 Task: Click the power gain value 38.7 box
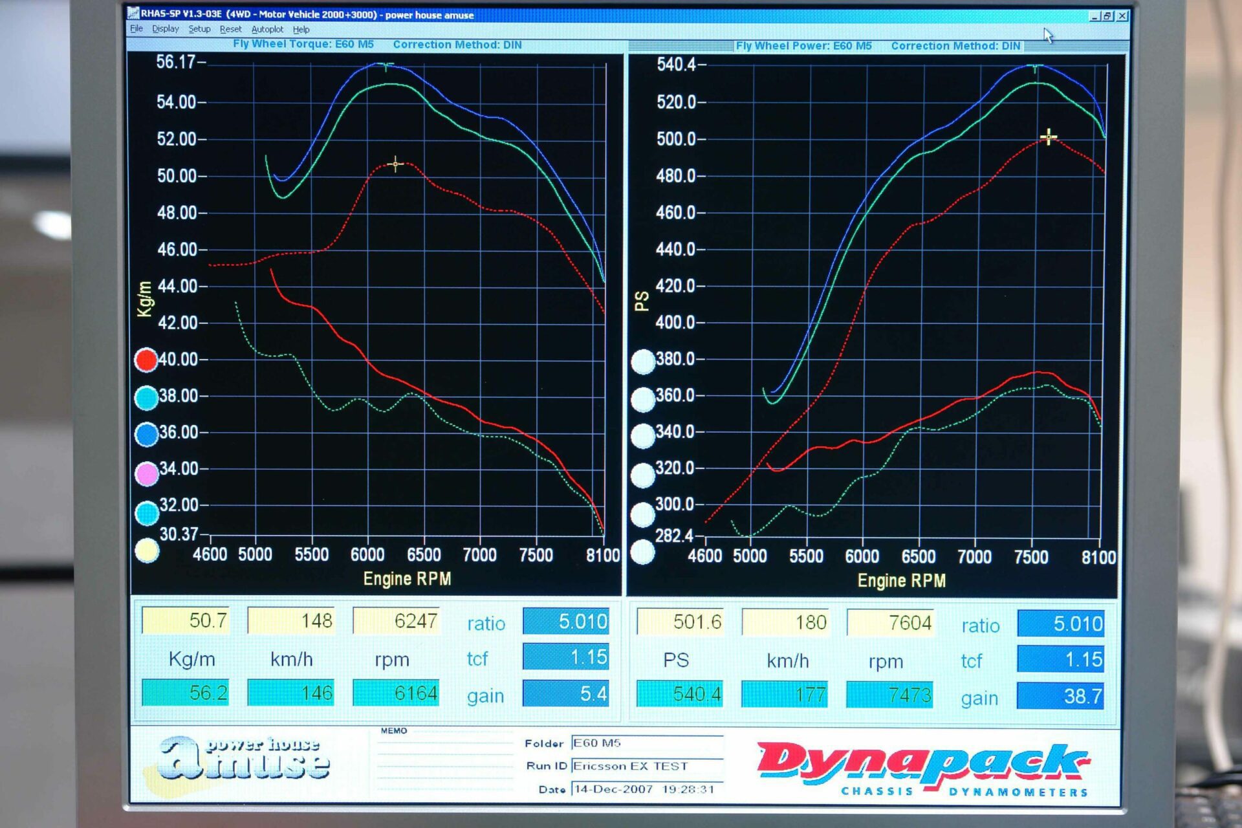click(1061, 697)
